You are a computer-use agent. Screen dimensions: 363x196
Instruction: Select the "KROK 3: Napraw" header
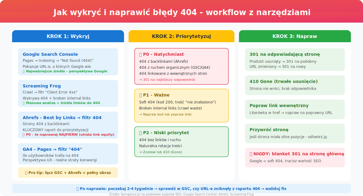click(x=295, y=36)
